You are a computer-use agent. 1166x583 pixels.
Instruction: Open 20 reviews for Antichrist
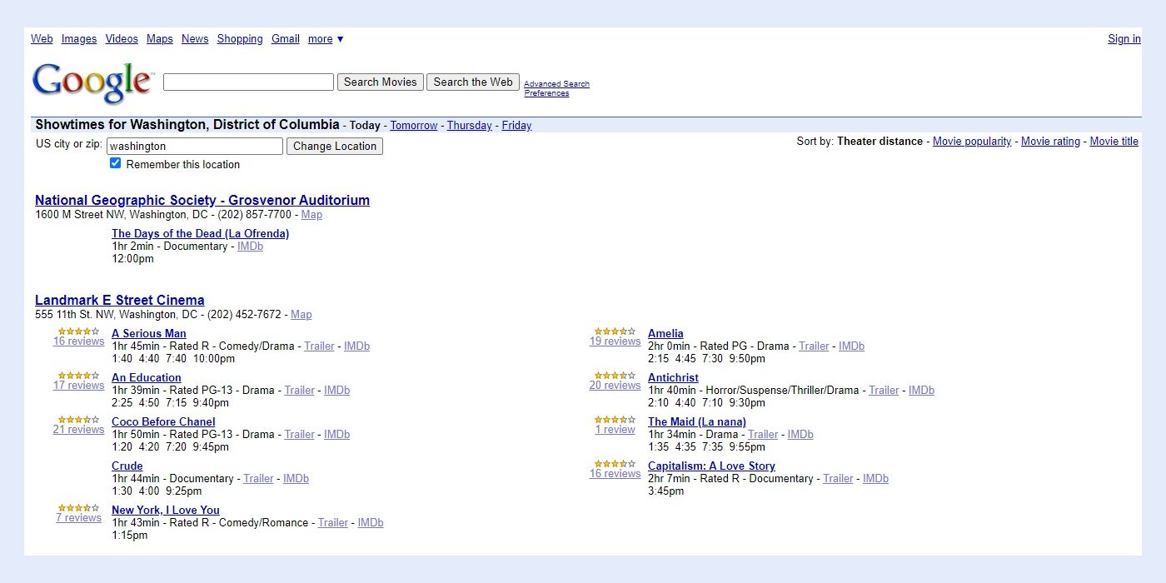click(x=615, y=386)
